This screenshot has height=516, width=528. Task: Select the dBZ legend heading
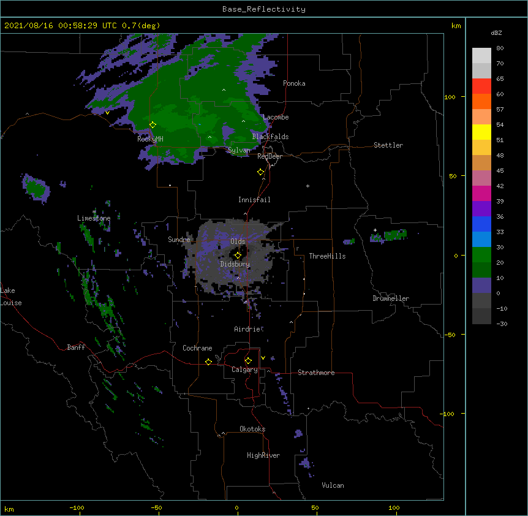tap(496, 32)
